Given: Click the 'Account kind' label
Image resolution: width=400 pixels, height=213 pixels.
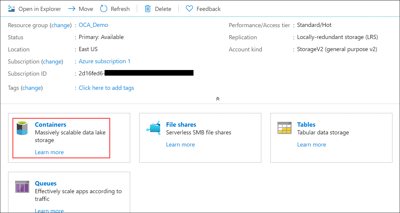Looking at the screenshot, I should 245,50.
